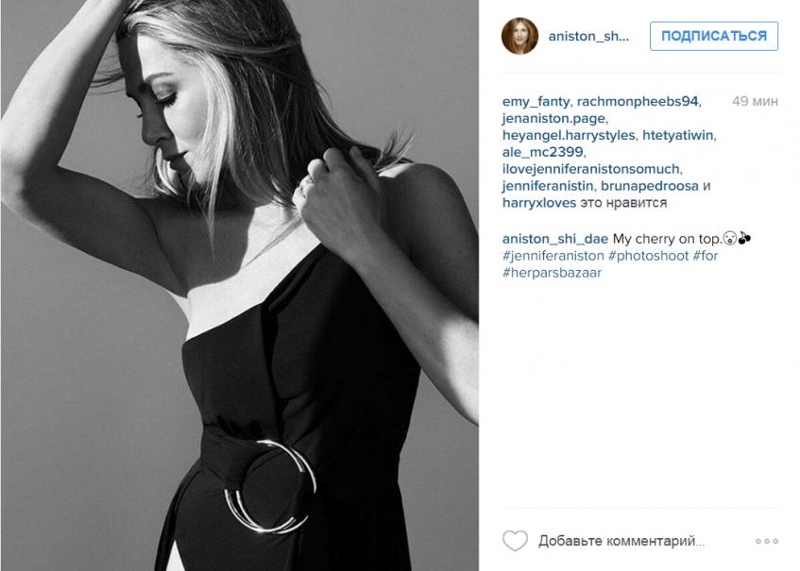This screenshot has height=571, width=800.
Task: Open the aniston_sh... username in the header
Action: pos(588,36)
